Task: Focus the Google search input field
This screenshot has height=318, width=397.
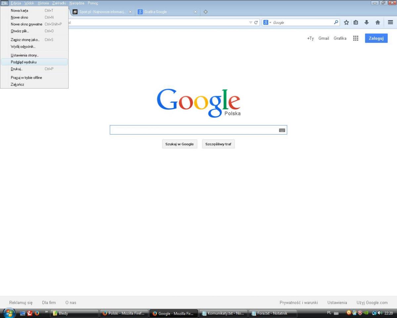Action: click(198, 130)
